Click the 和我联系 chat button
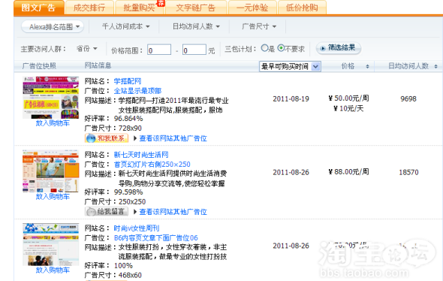Image resolution: width=443 pixels, height=281 pixels. [107, 138]
